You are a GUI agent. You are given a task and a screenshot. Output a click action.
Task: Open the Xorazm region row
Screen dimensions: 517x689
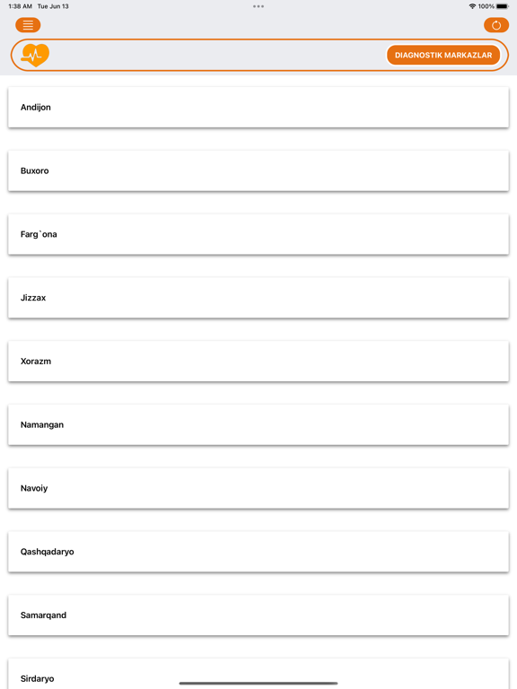[258, 362]
